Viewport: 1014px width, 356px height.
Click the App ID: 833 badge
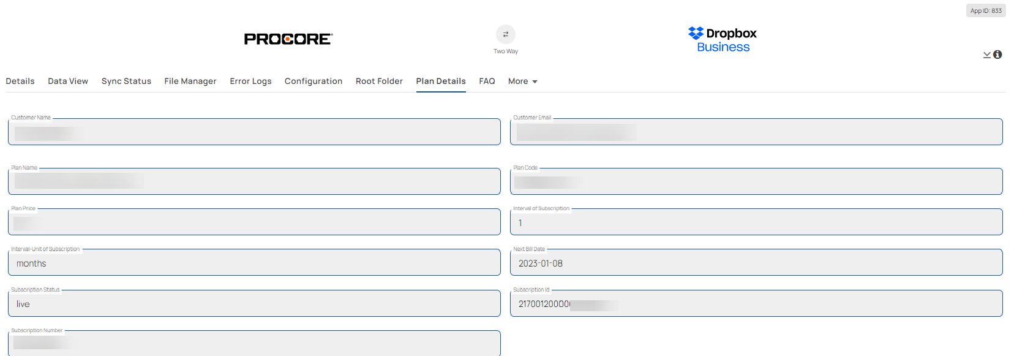986,10
